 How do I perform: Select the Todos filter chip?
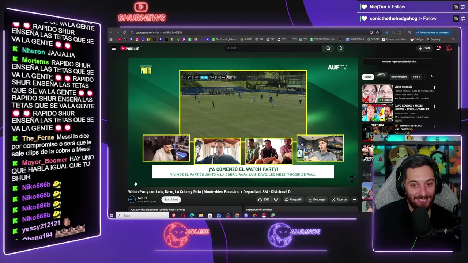[x=368, y=77]
